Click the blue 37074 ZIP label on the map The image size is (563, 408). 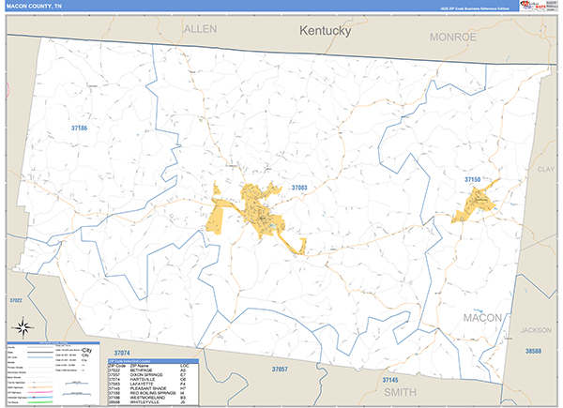click(x=122, y=353)
